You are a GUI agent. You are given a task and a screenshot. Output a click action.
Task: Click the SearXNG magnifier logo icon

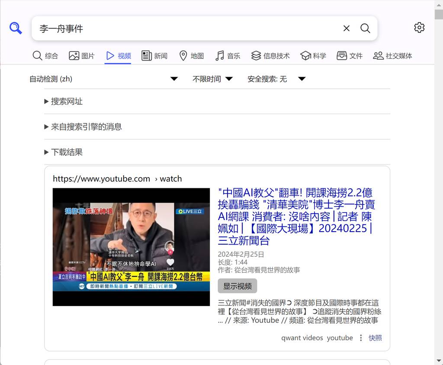tap(16, 29)
